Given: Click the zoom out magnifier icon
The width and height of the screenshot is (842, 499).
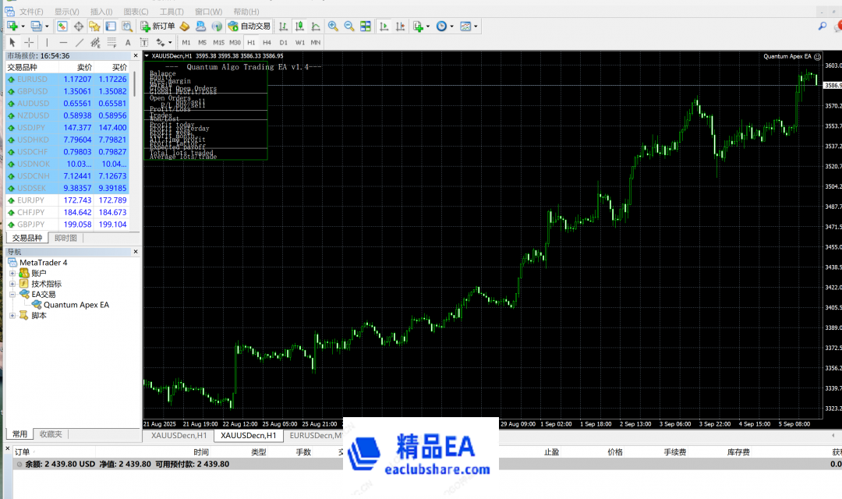Looking at the screenshot, I should pos(348,26).
